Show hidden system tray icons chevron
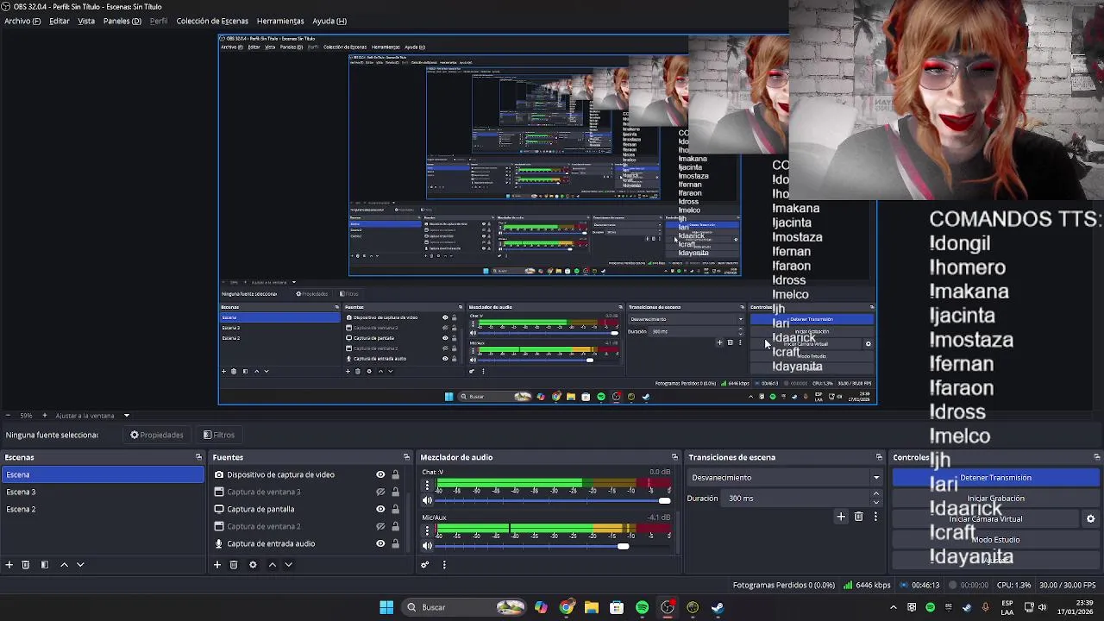This screenshot has height=621, width=1104. coord(893,607)
